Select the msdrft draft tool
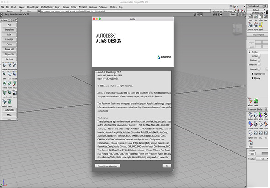Viewport: 270px width, 188px height. [x=10, y=93]
